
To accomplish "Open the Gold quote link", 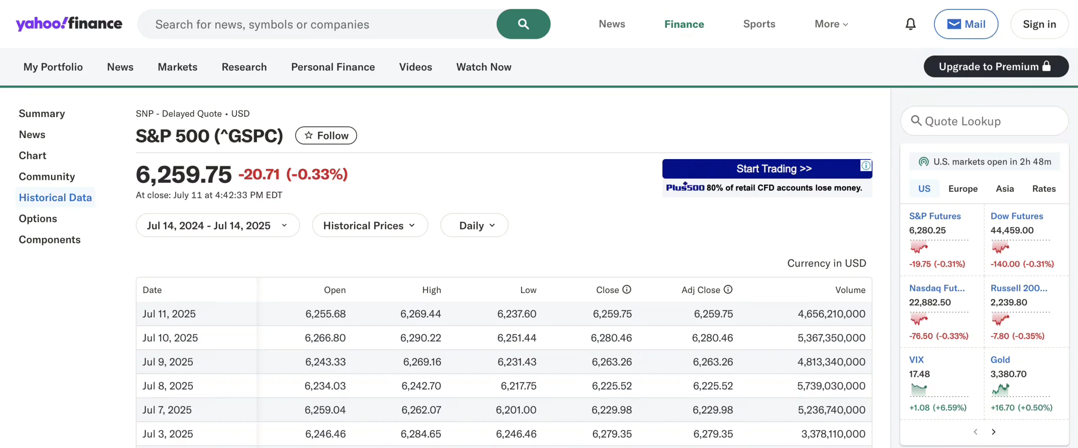I will [1000, 360].
